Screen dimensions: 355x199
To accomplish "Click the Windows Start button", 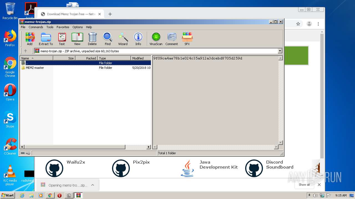I will coord(7,195).
